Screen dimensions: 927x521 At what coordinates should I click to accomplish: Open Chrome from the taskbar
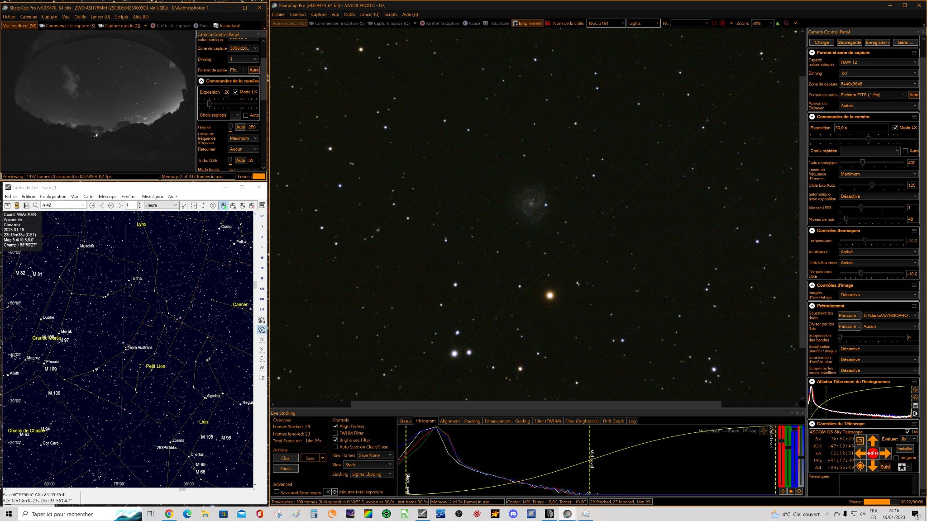pos(169,514)
